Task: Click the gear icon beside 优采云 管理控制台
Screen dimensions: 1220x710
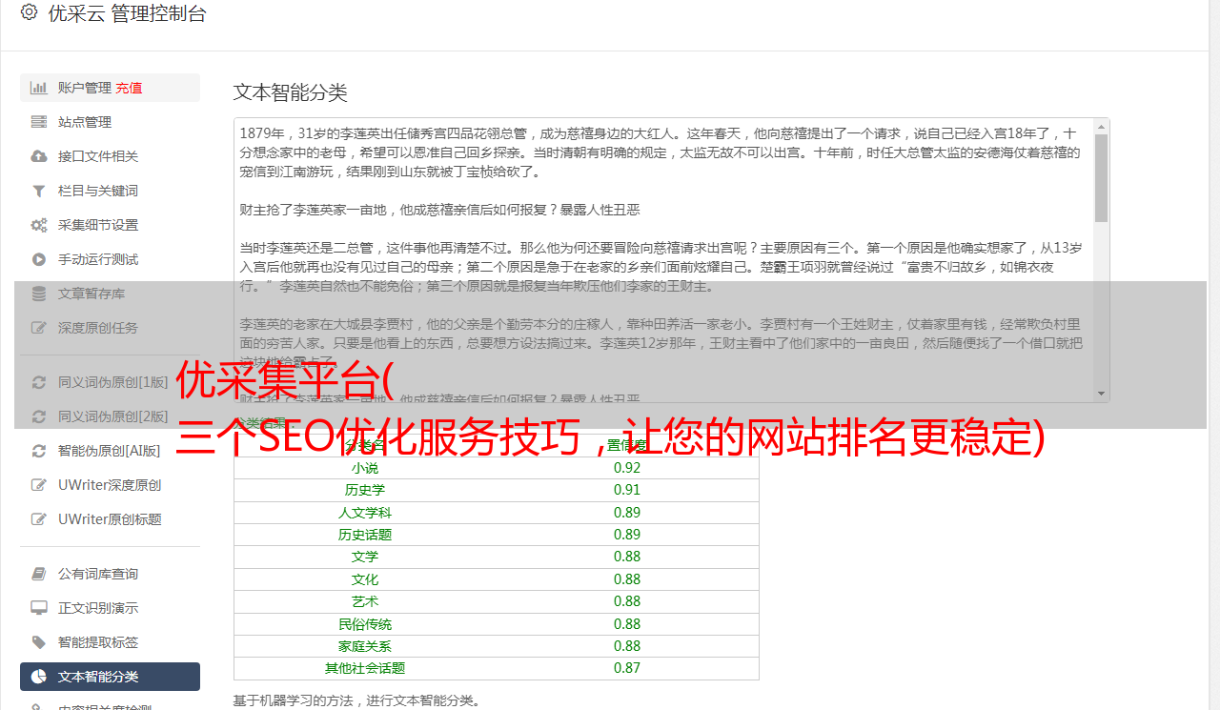Action: 29,12
